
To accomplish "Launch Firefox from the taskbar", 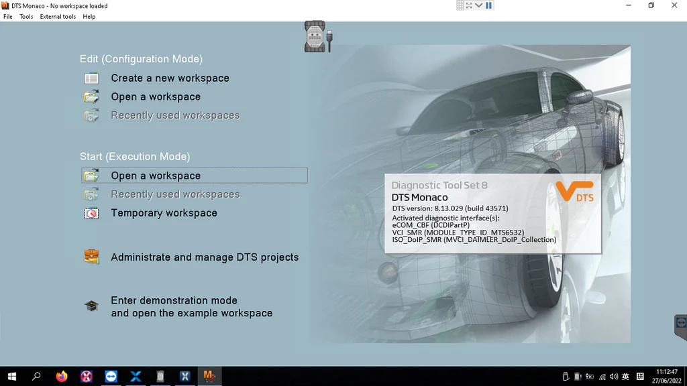I will (62, 377).
